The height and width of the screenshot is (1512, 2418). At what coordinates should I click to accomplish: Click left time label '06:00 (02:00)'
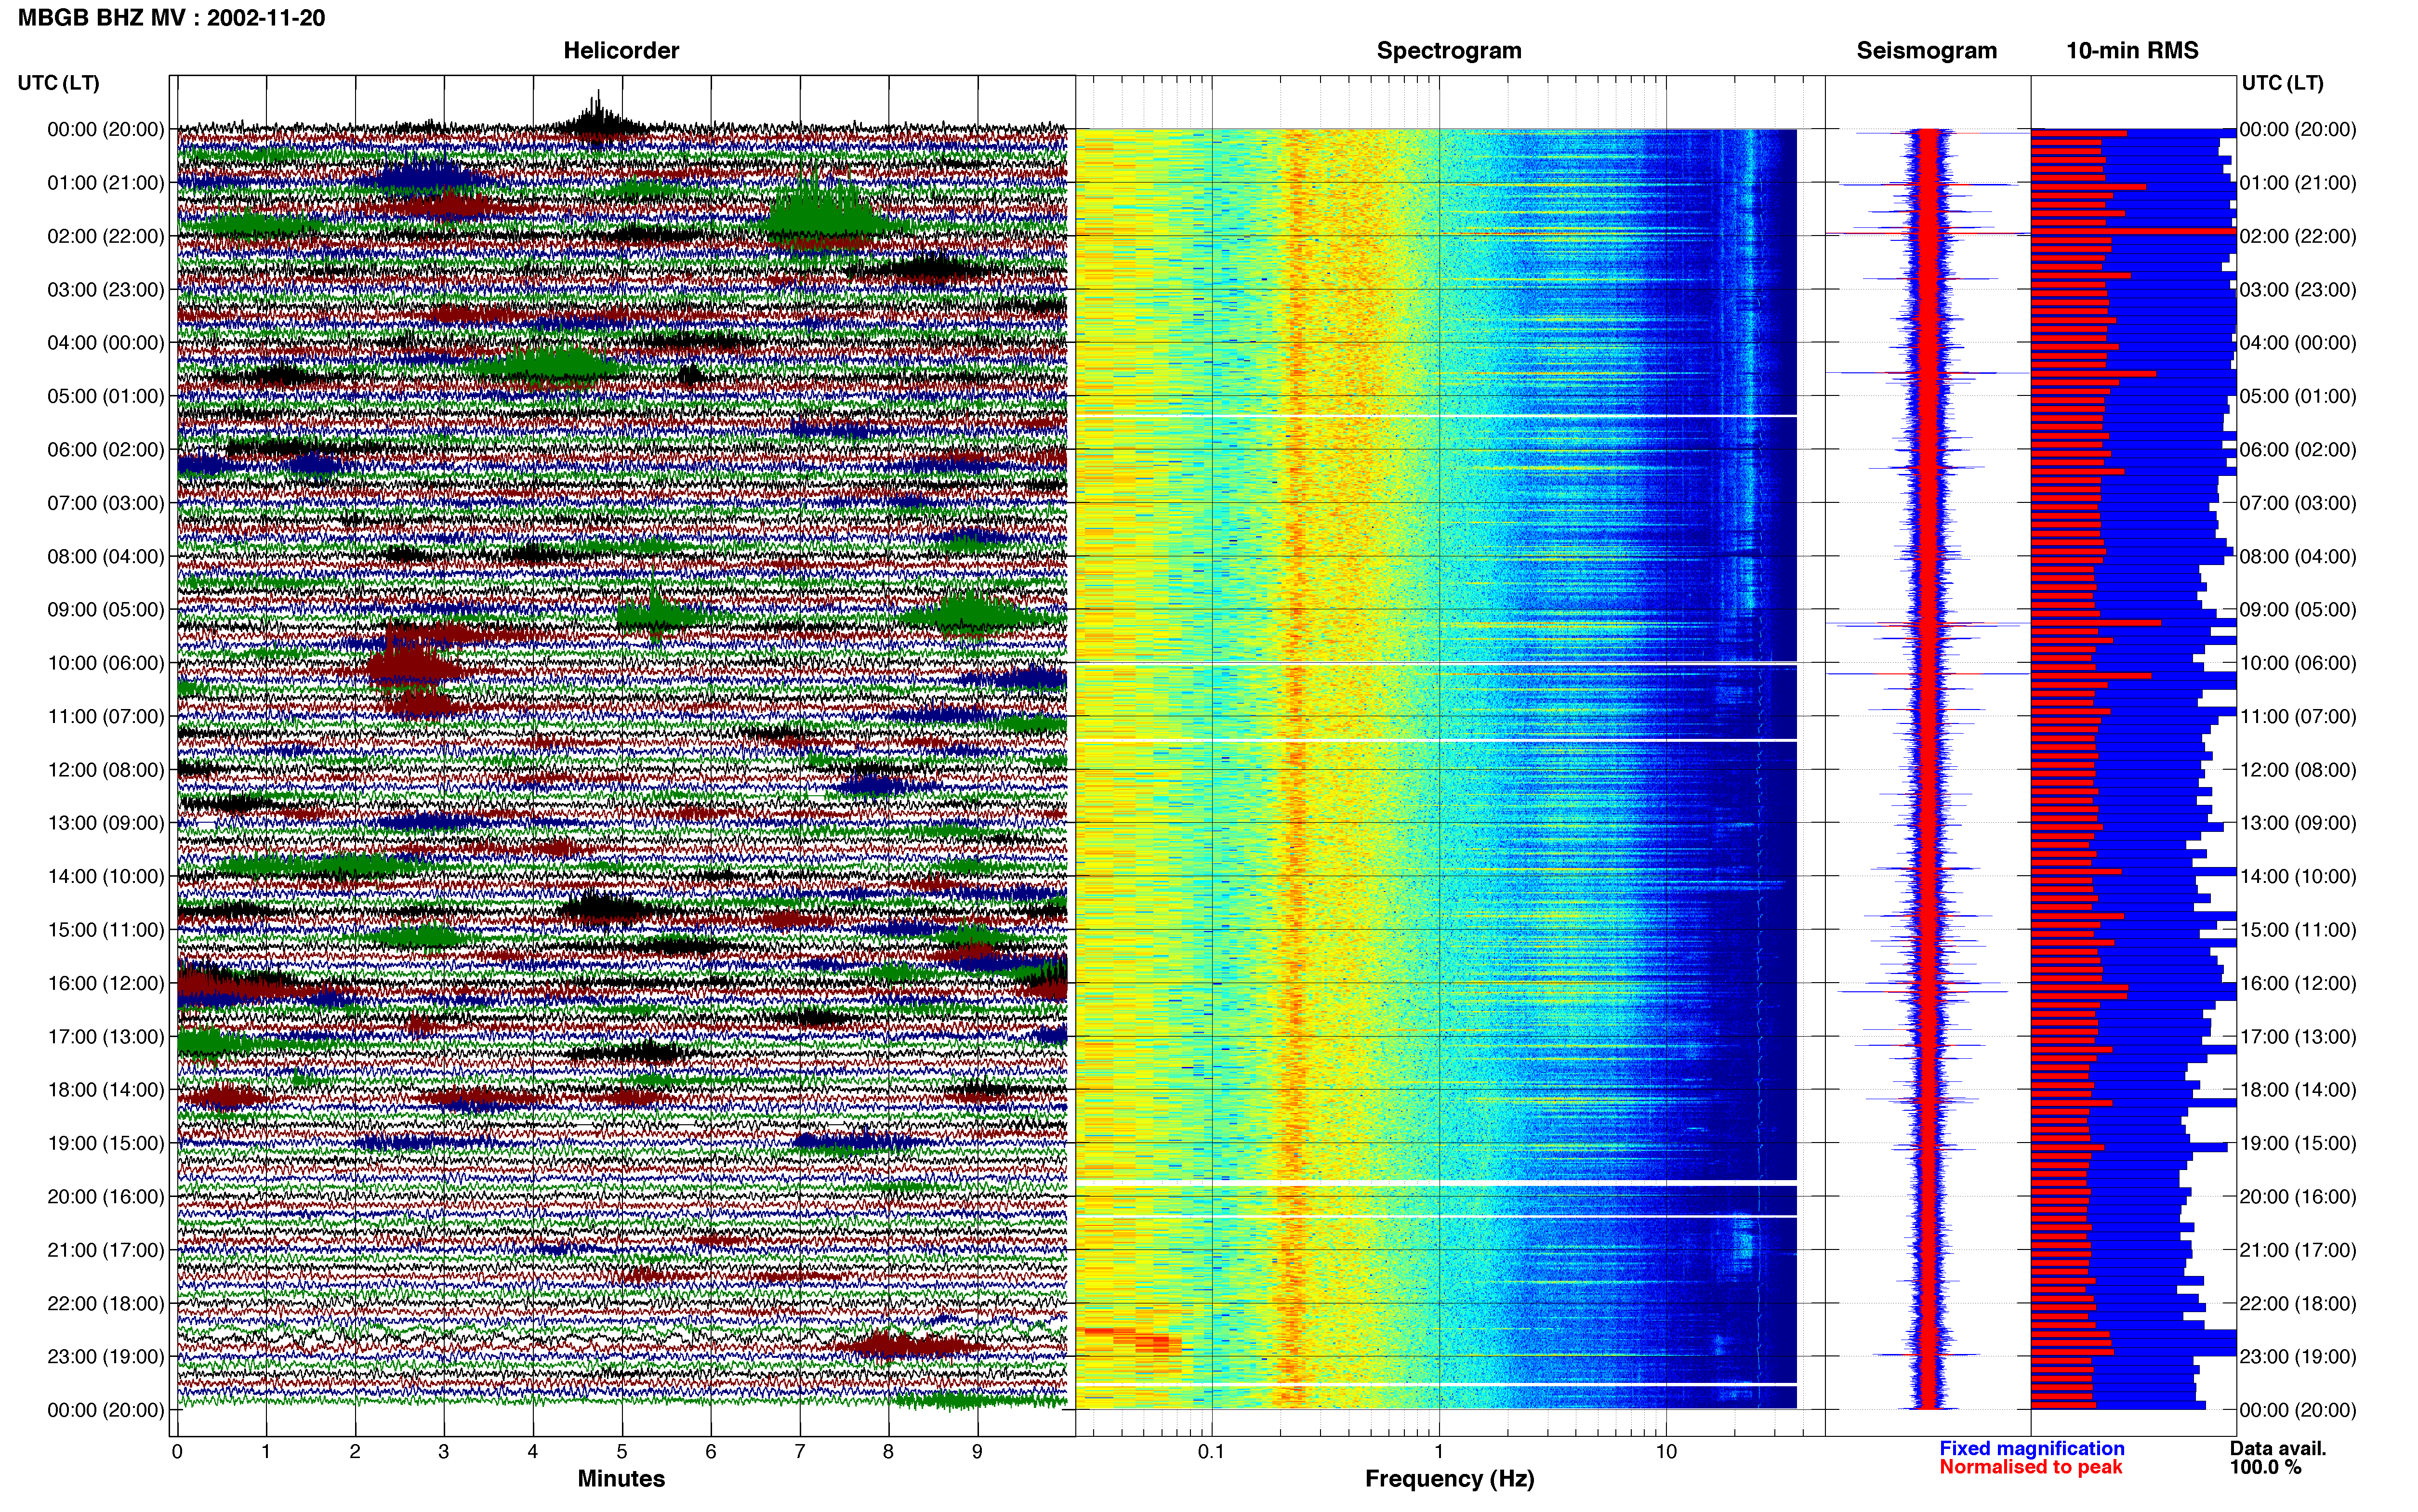coord(106,450)
